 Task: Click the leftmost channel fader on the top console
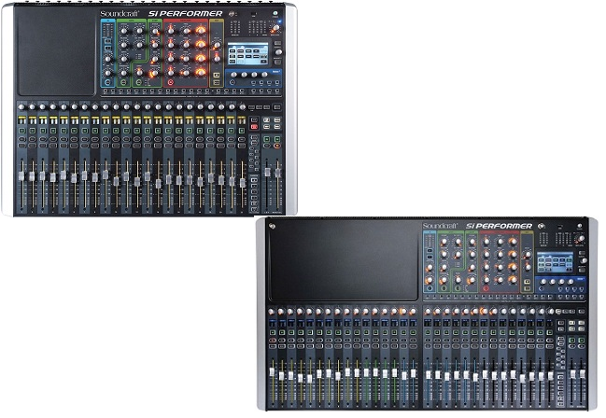coord(21,175)
